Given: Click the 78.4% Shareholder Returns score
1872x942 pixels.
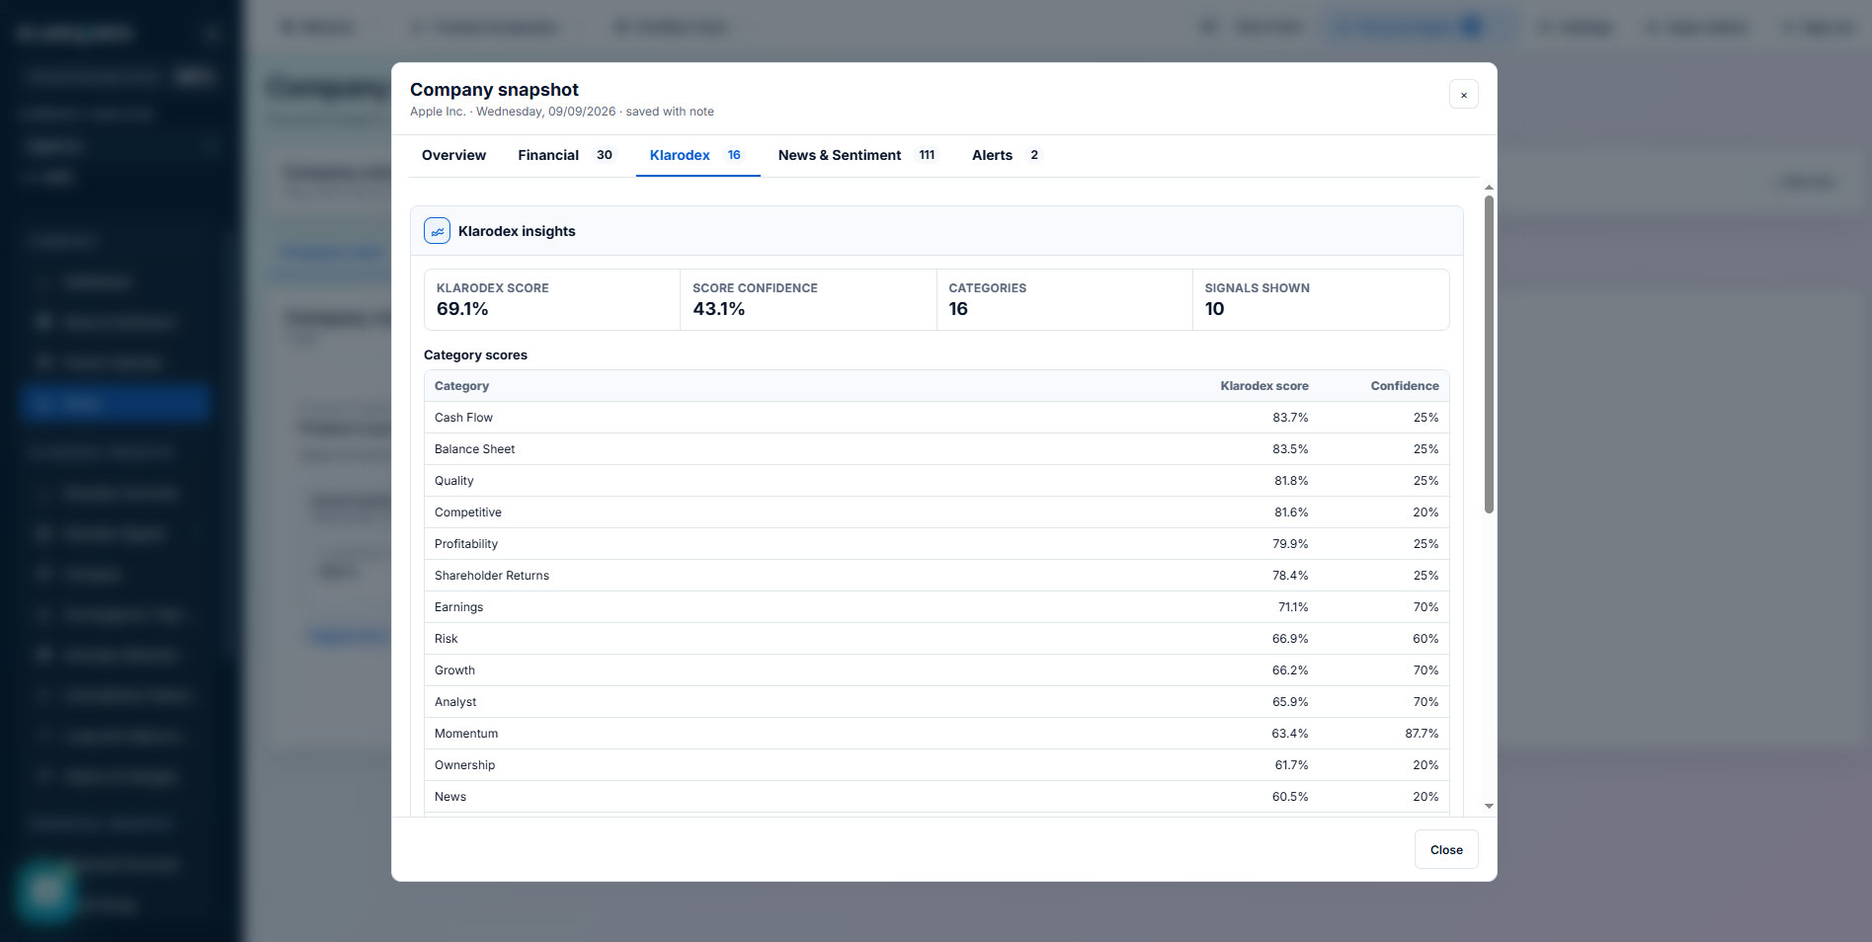Looking at the screenshot, I should (1290, 576).
